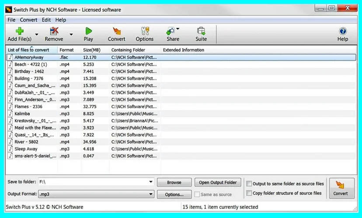
Task: Sort by the Size(MB) column header
Action: point(95,50)
